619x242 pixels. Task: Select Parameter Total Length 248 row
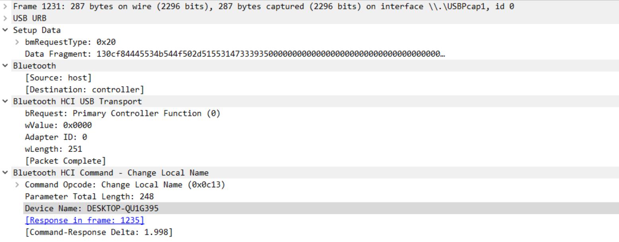pos(89,196)
